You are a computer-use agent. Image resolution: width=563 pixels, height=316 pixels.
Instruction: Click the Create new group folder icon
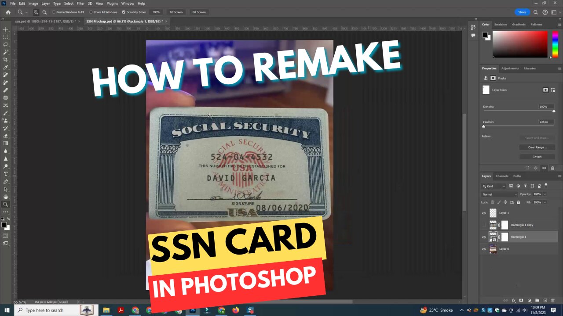537,301
